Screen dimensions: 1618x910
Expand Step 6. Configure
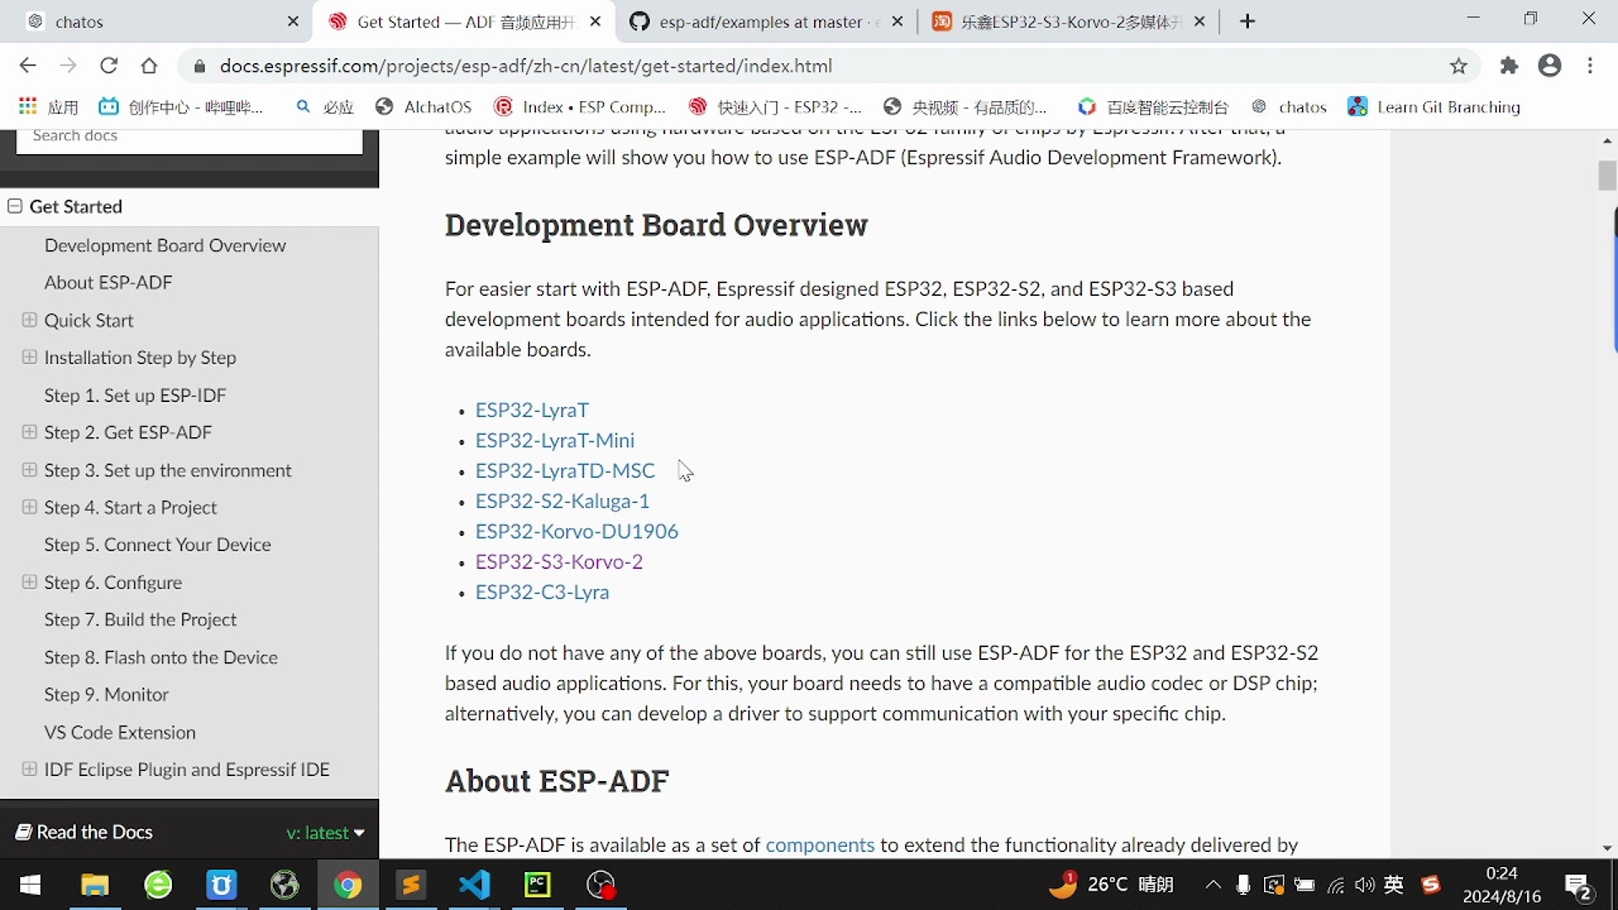click(29, 582)
